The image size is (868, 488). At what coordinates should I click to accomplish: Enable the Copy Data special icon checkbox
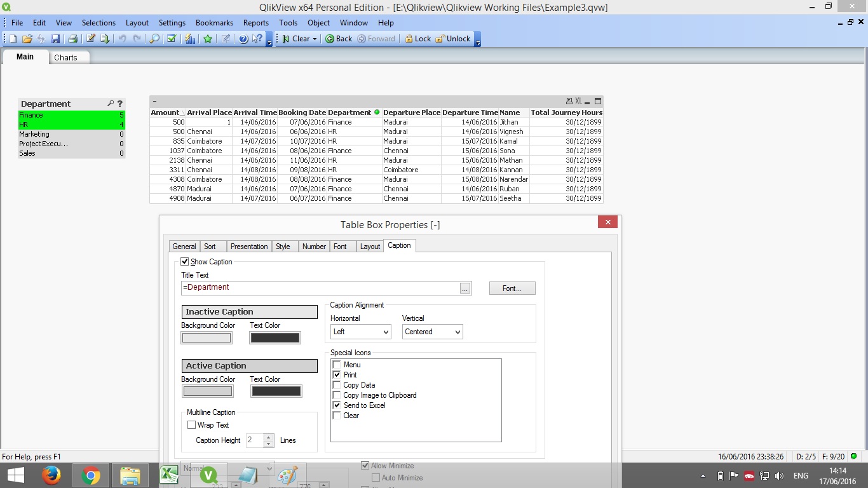337,385
